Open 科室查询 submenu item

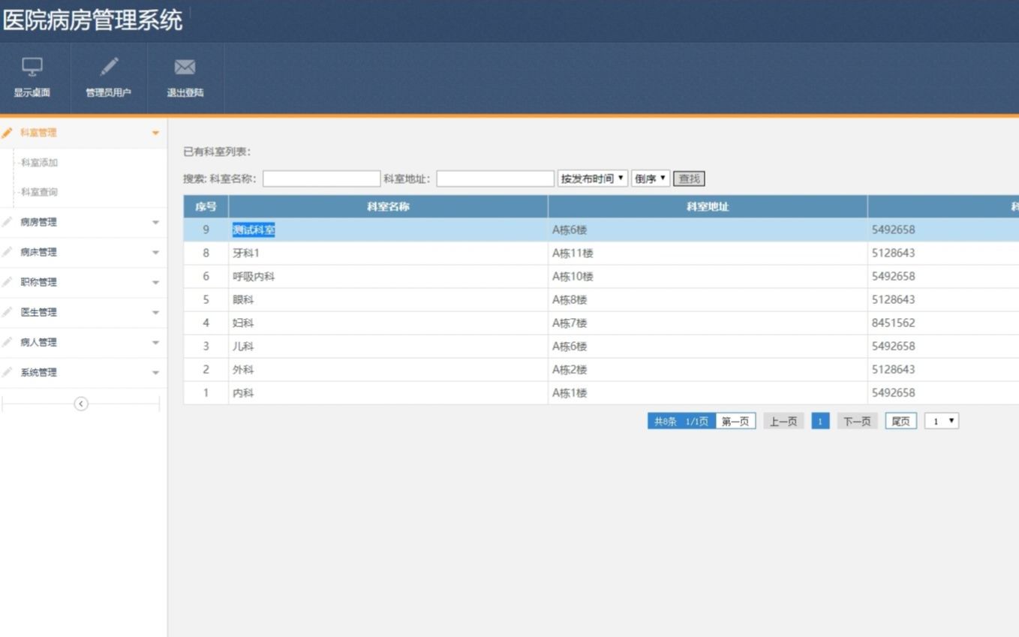point(39,192)
